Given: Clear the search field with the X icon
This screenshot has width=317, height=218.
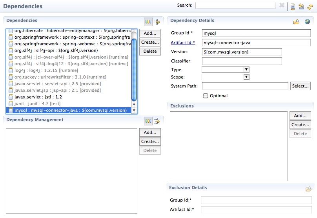Looking at the screenshot, I should [282, 5].
